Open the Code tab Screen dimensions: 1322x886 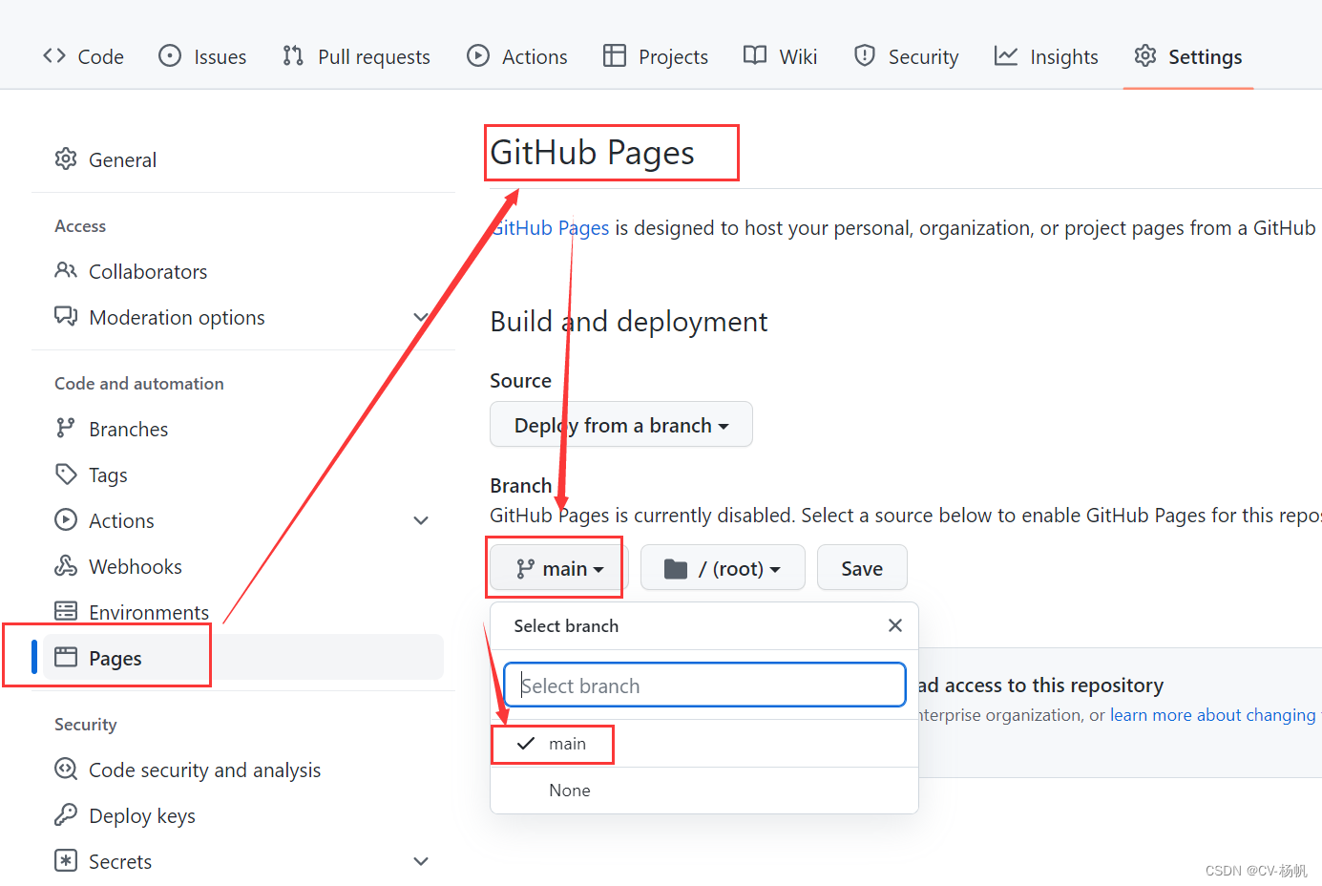83,56
